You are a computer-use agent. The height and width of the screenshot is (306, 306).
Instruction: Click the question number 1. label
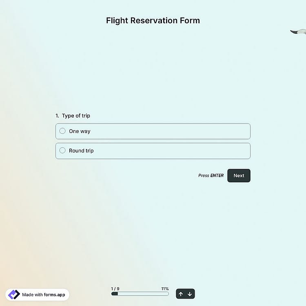57,116
